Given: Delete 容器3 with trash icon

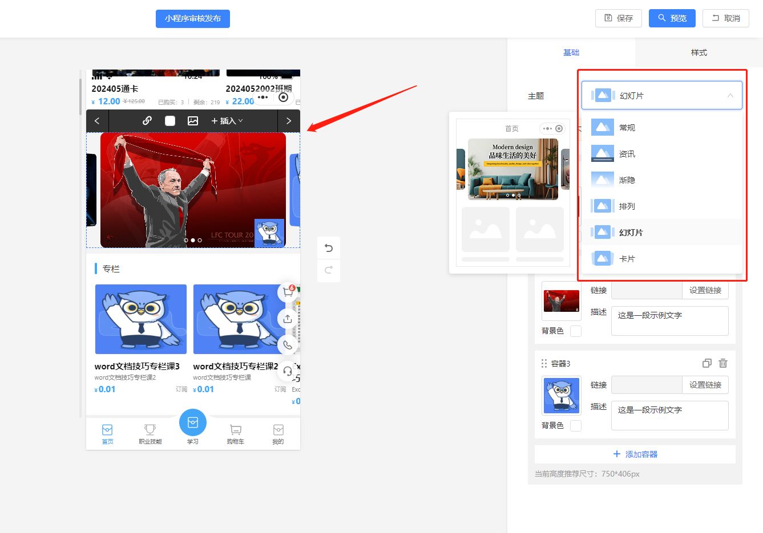Looking at the screenshot, I should (723, 363).
